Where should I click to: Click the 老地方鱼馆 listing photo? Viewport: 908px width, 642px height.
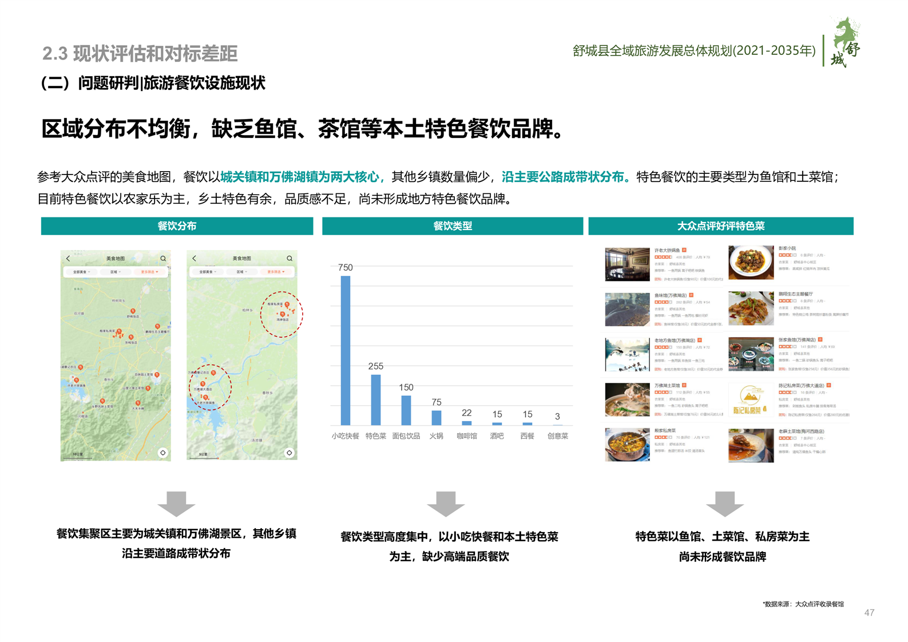point(627,354)
